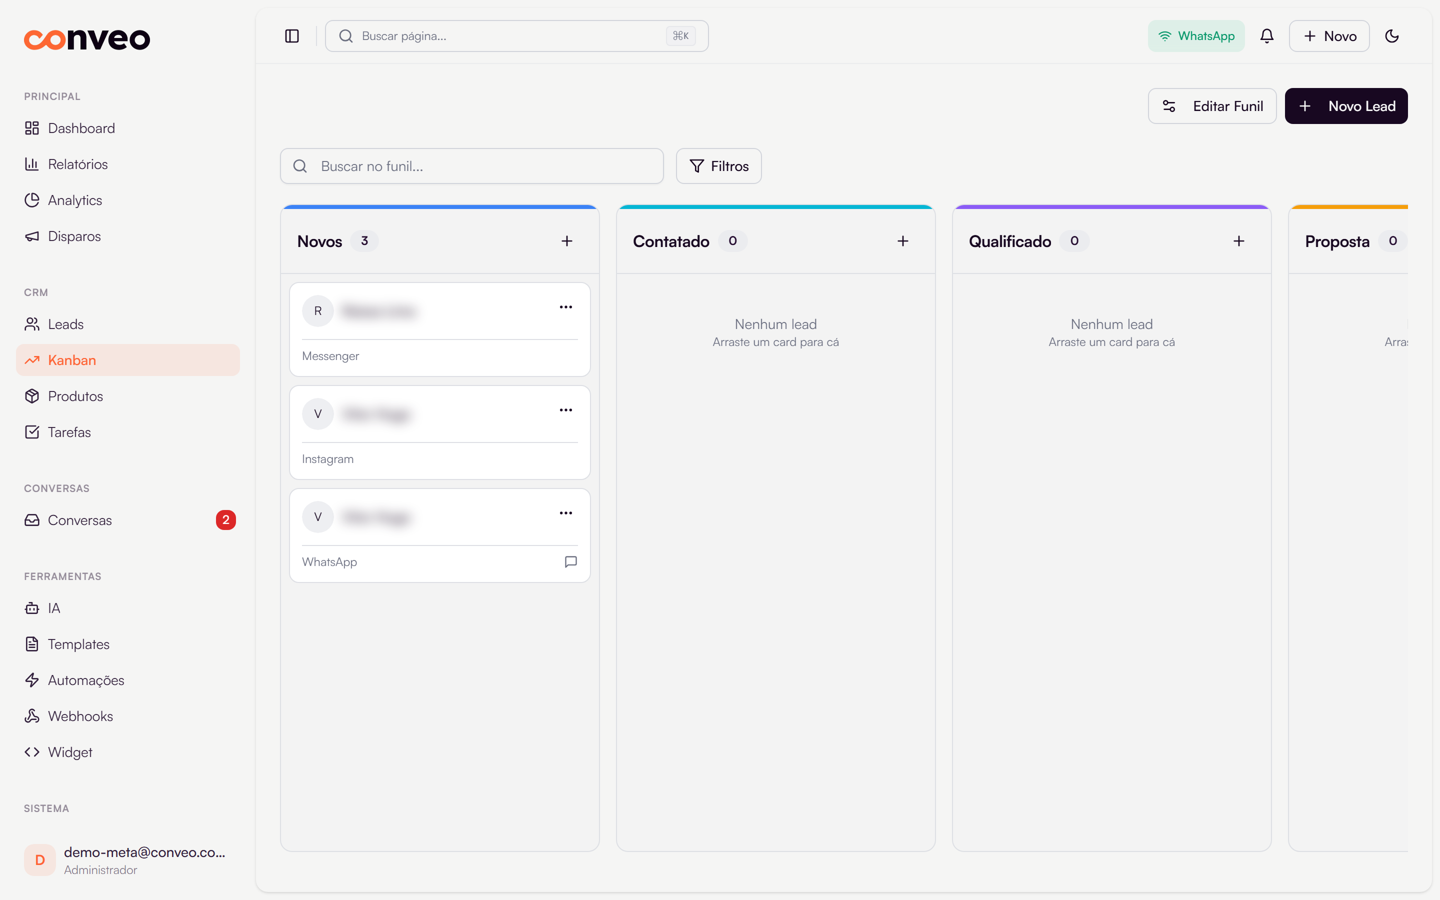Add a card to Contatado column

[902, 241]
